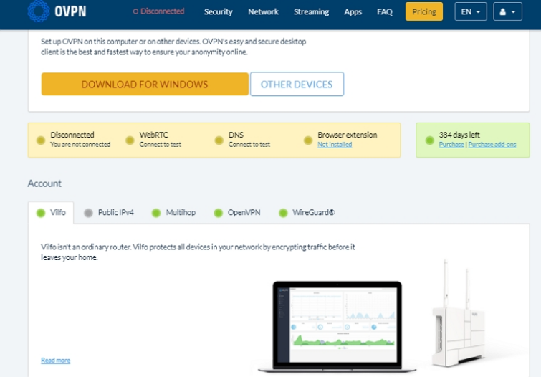Click the 'You are not connected' text
The width and height of the screenshot is (541, 377).
80,145
